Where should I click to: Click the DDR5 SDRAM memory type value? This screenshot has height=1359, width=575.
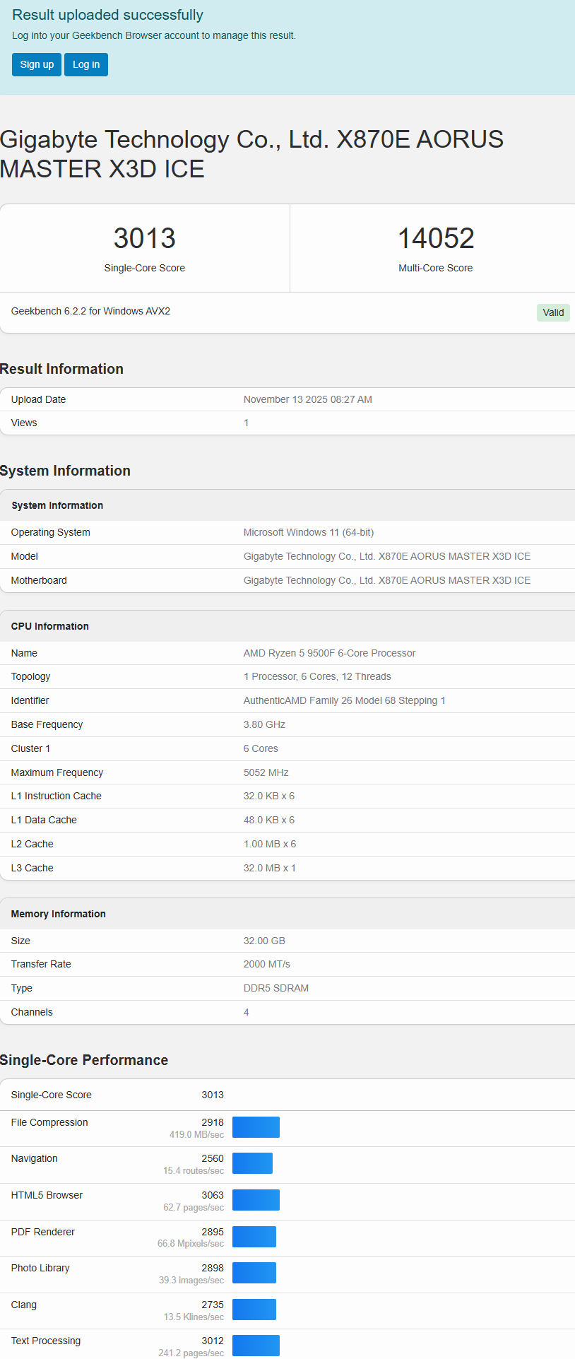276,988
